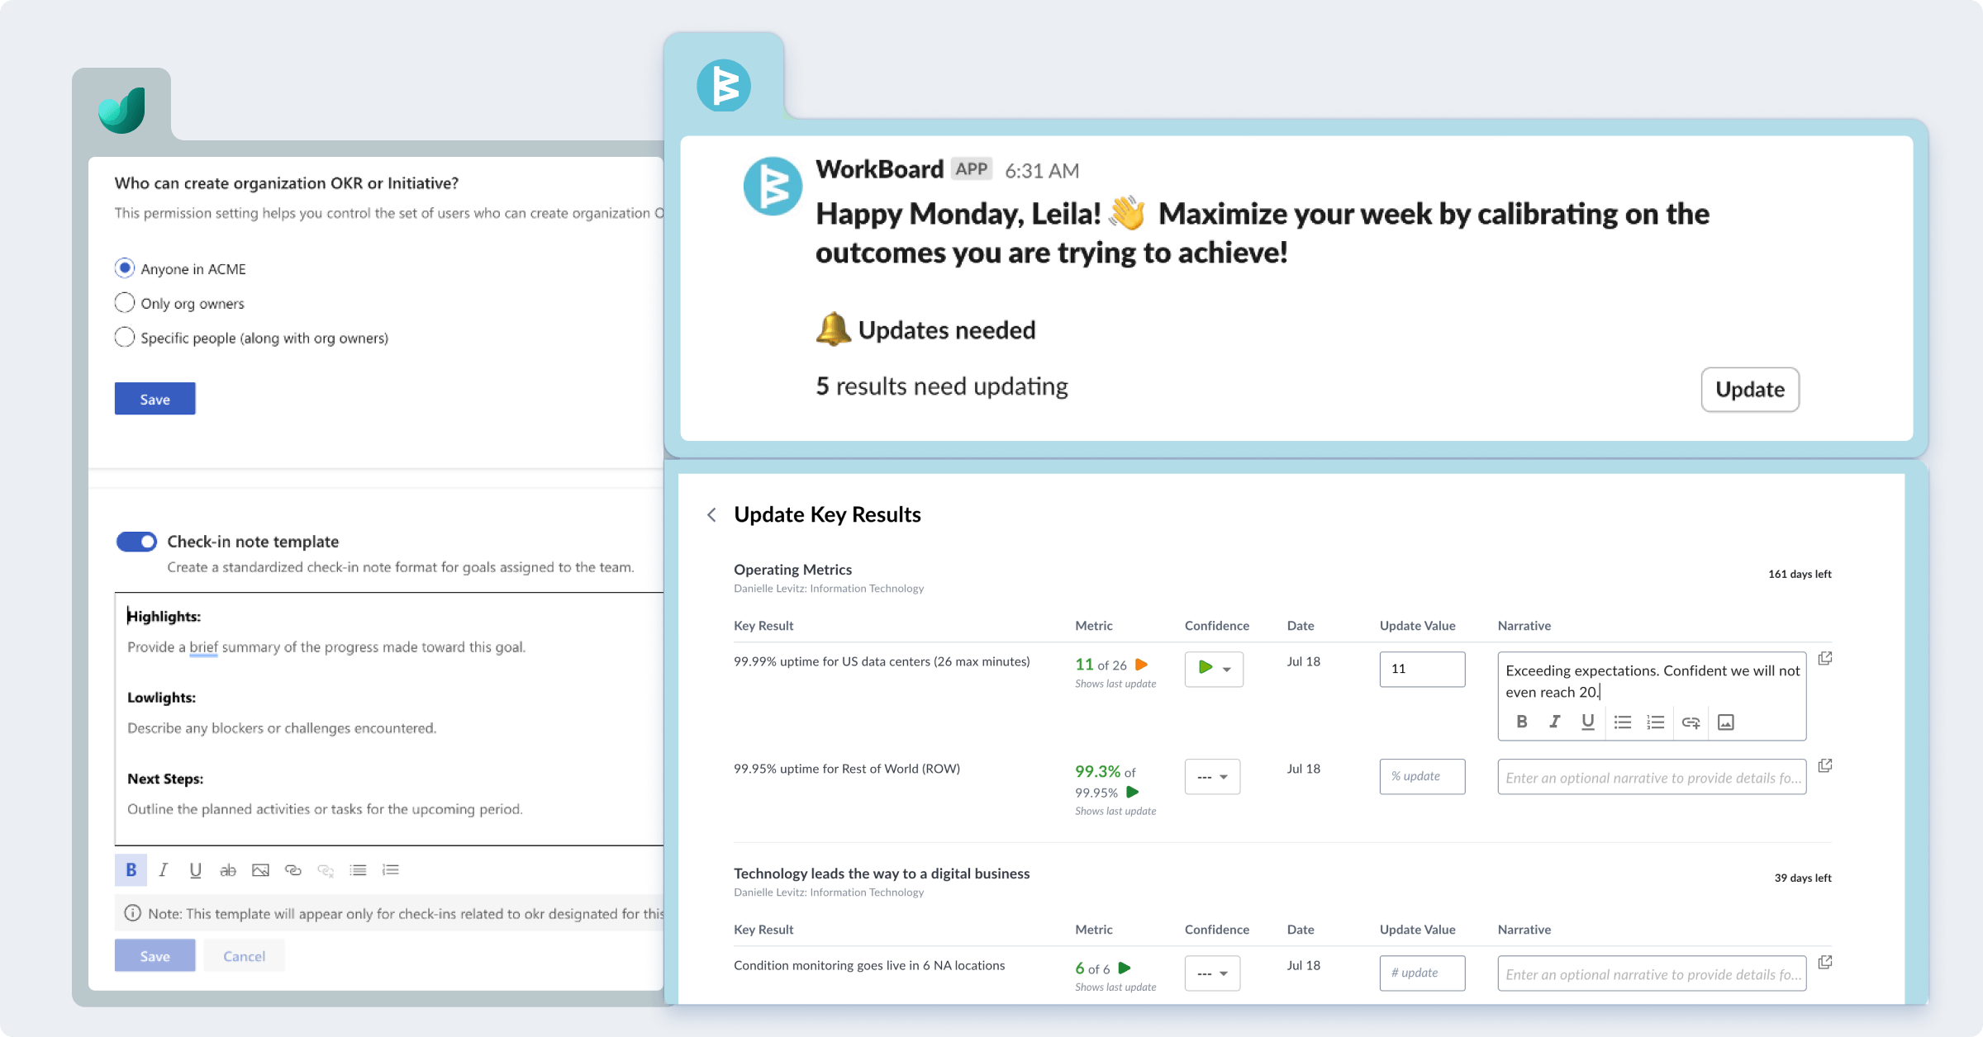Click the Operating Metrics objective title
Viewport: 1983px width, 1037px height.
(x=792, y=569)
